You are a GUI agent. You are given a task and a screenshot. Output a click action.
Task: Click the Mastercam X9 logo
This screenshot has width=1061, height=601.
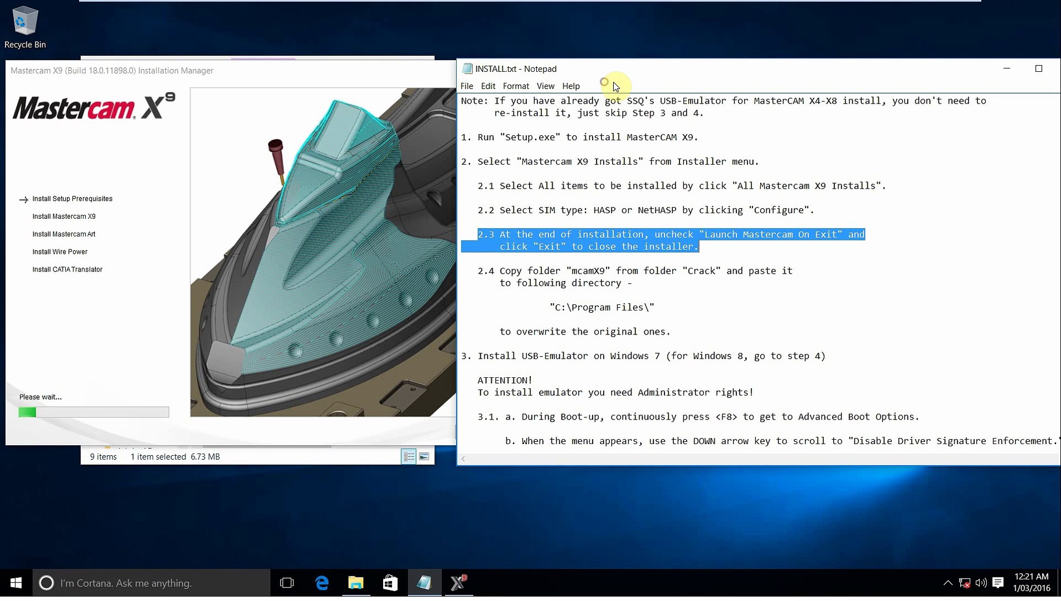point(94,106)
